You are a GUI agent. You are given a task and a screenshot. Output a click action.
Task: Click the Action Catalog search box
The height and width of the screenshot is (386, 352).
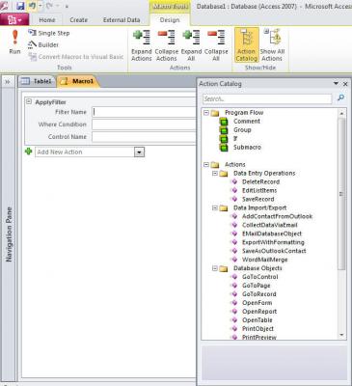tap(267, 98)
